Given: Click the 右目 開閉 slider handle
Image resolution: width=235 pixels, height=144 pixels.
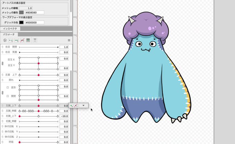Looking at the screenshot, I should 58,47.
